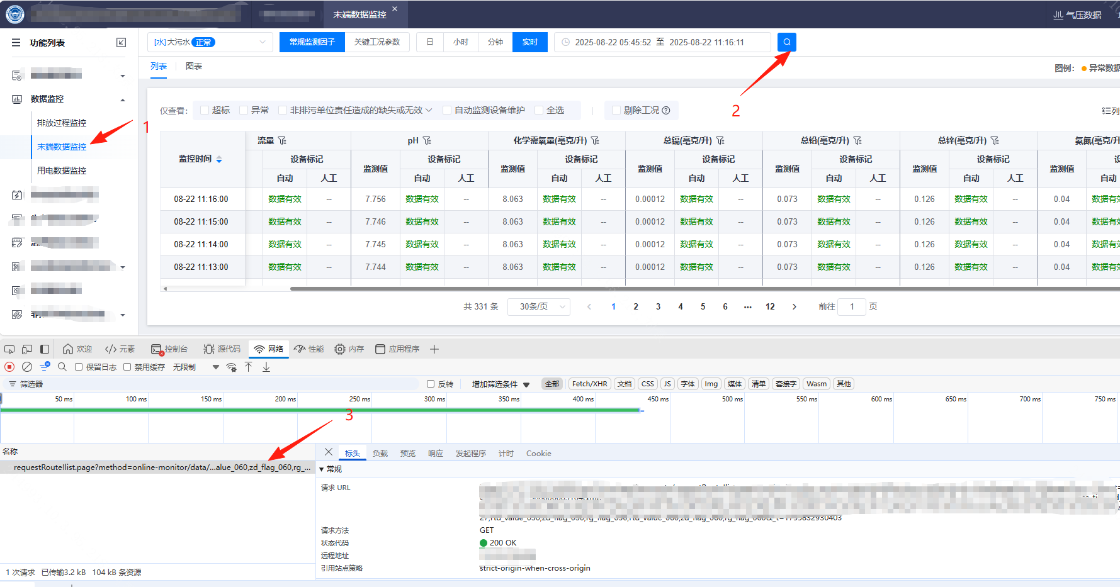Viewport: 1120px width, 587px height.
Task: Click import HAR upload arrow icon
Action: click(x=249, y=367)
